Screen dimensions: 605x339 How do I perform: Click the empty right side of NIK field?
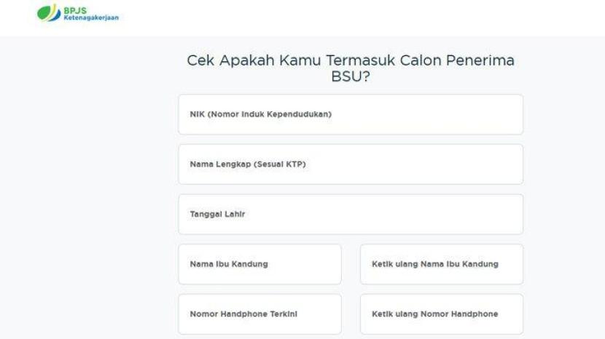pos(467,114)
